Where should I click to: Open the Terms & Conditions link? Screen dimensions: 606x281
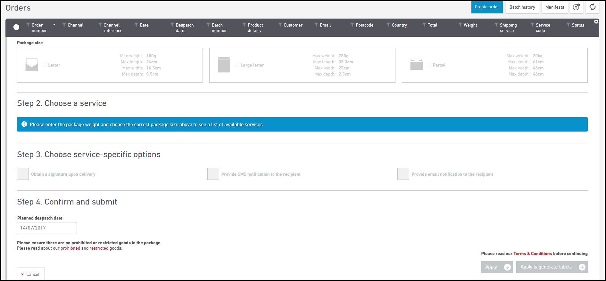click(532, 253)
